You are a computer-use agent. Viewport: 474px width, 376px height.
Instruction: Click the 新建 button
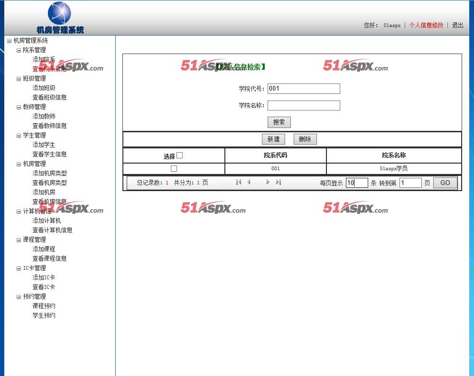(x=273, y=139)
